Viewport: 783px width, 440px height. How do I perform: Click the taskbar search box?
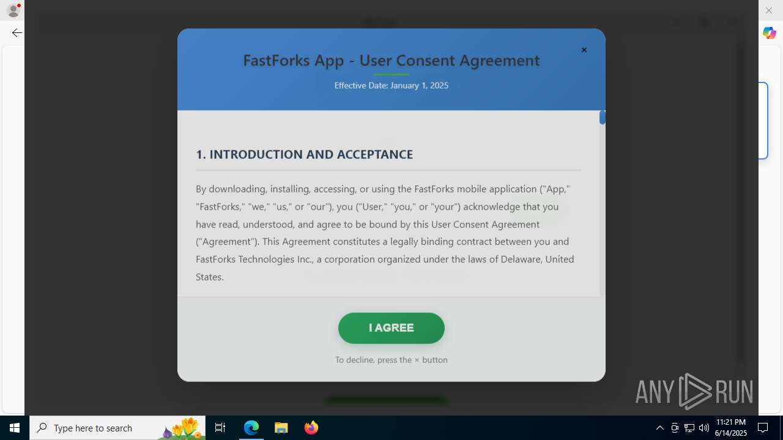[x=117, y=428]
